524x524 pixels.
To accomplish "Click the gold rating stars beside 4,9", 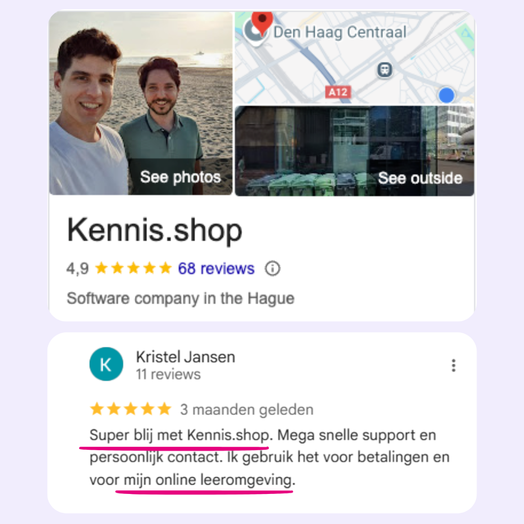I will (133, 268).
